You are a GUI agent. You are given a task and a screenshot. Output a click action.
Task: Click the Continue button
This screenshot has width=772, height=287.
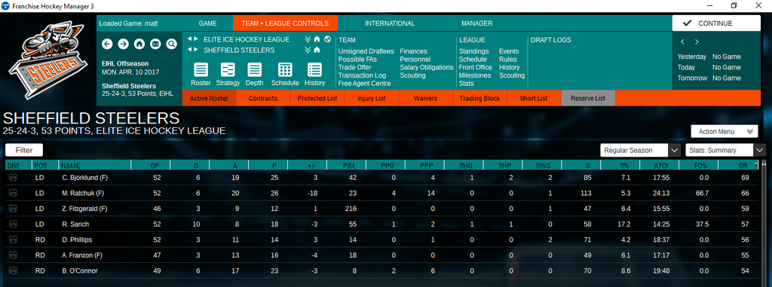tap(716, 23)
